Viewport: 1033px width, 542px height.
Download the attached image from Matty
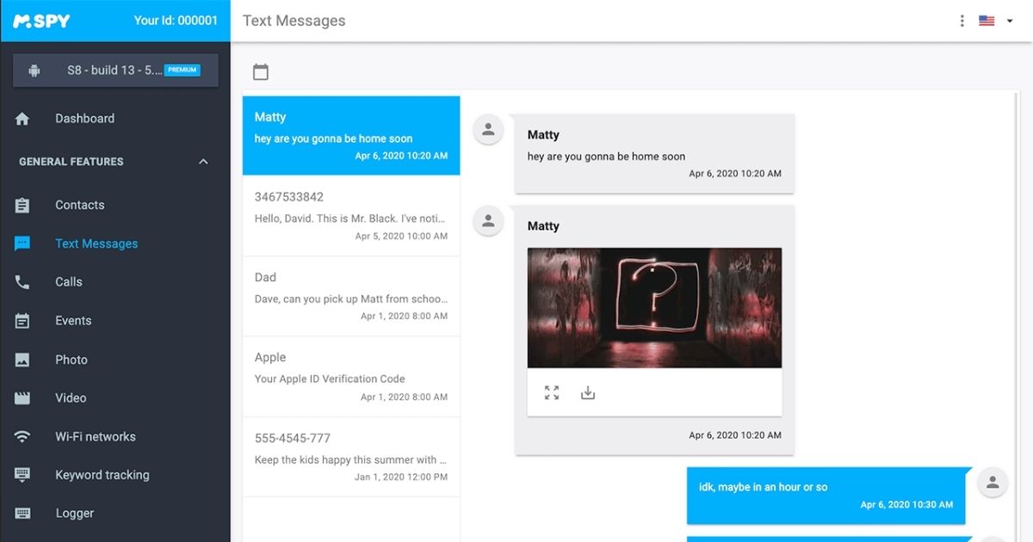point(588,393)
